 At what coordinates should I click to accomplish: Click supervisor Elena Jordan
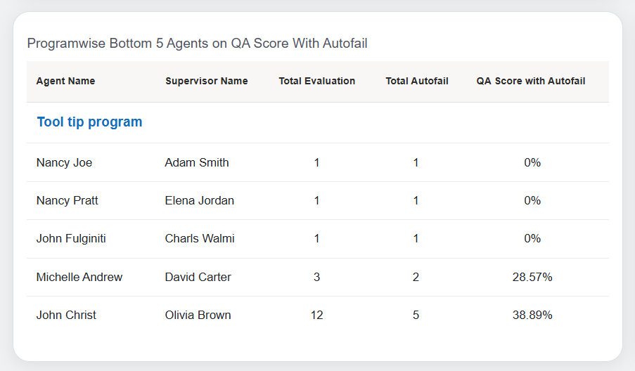[200, 200]
